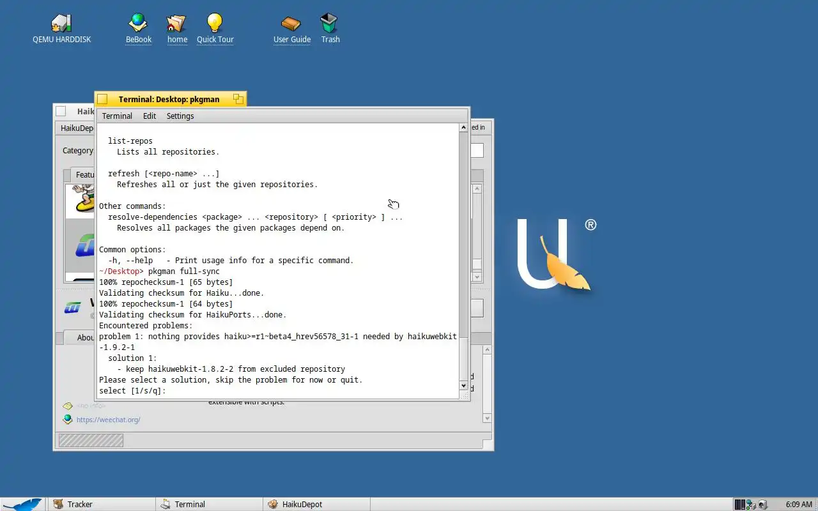Click the Terminal title tab 'Terminal: Desktop: pkgman'
This screenshot has height=511, width=818.
169,99
